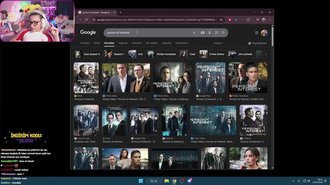
Task: Switch to the 'Haberler' tab
Action: click(x=137, y=43)
